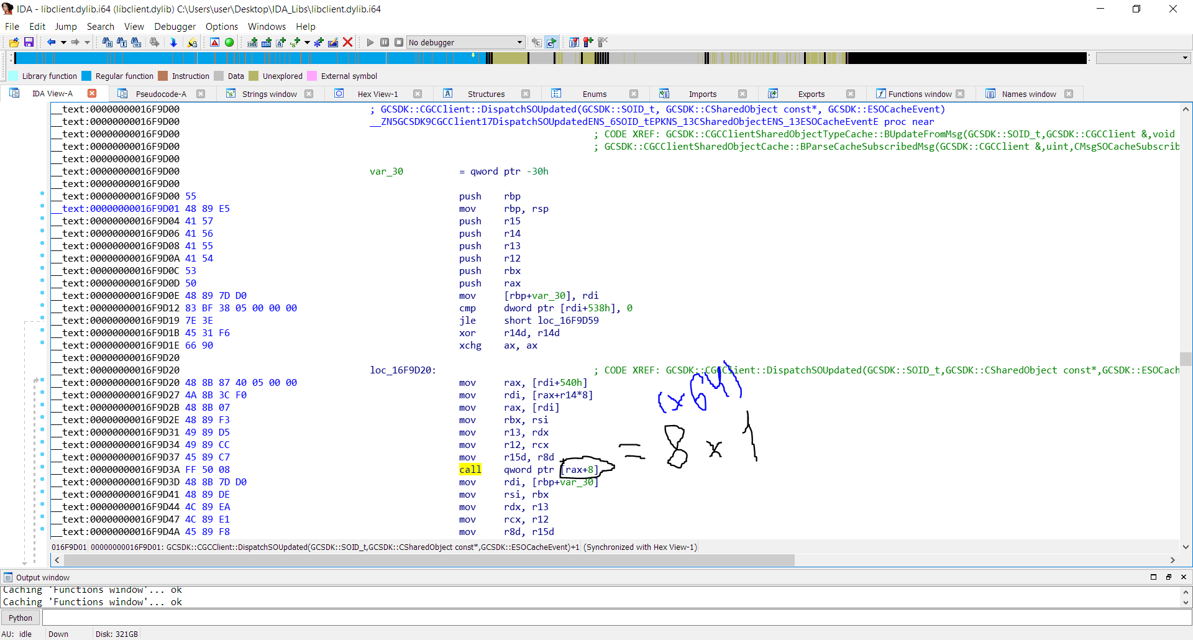Pause process with the pause button
The width and height of the screenshot is (1193, 640).
pos(385,42)
